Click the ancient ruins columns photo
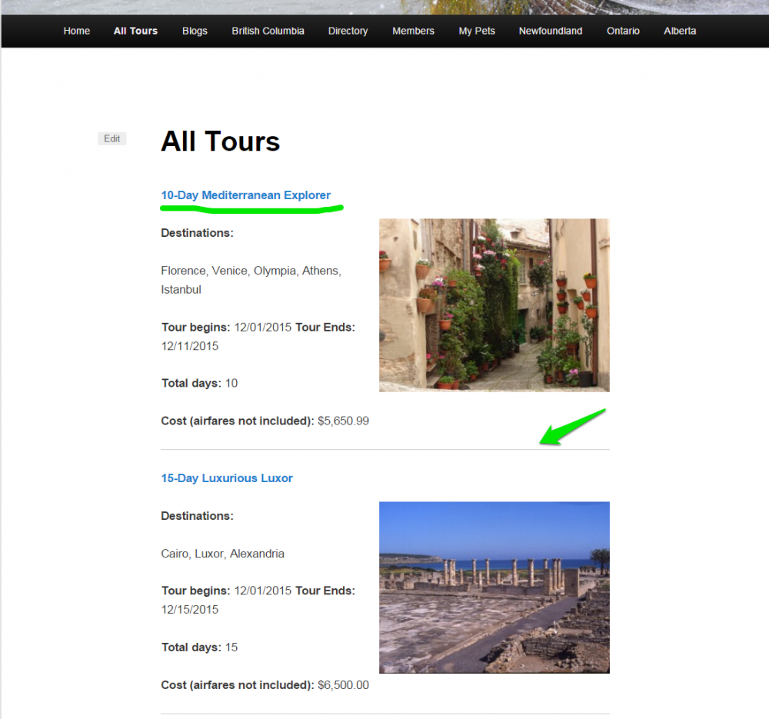Viewport: 769px width, 719px height. (x=494, y=588)
